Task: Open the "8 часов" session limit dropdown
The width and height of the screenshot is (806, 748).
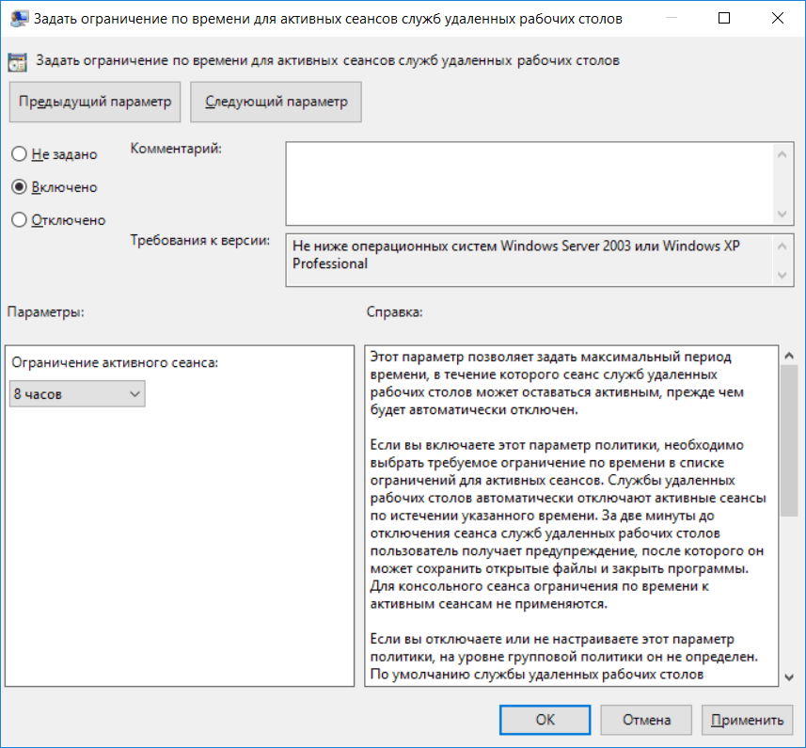Action: (77, 394)
